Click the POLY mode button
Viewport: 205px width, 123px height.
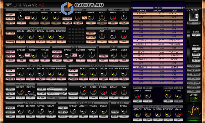(x=193, y=66)
